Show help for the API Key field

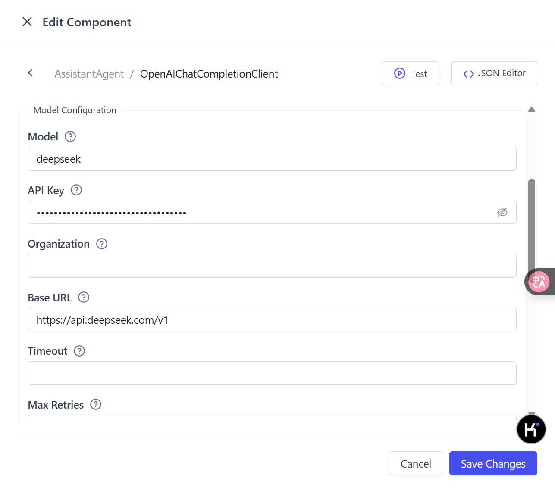pyautogui.click(x=76, y=190)
